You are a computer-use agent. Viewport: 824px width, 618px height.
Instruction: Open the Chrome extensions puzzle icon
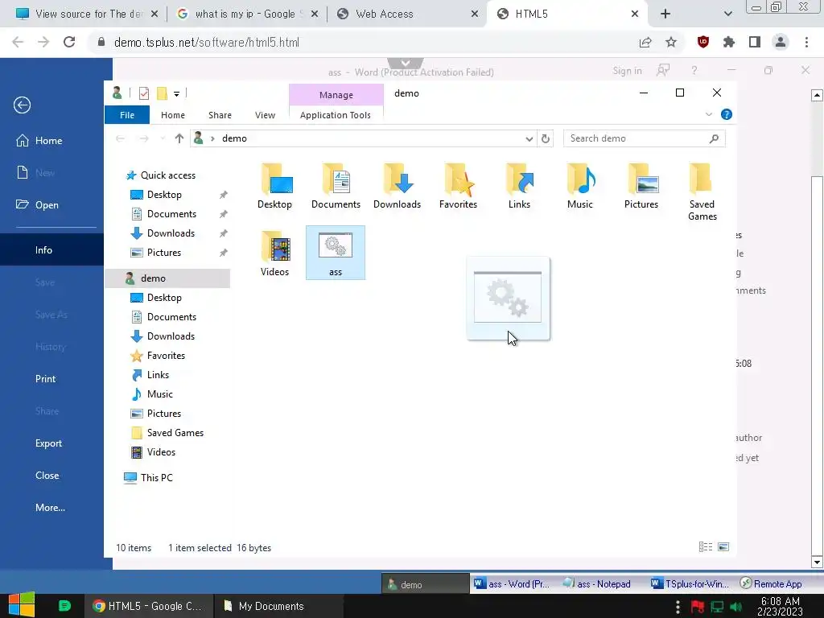[728, 42]
